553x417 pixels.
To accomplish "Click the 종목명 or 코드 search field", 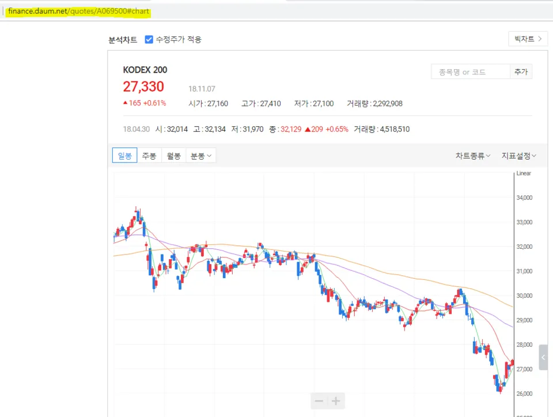I will click(x=471, y=72).
